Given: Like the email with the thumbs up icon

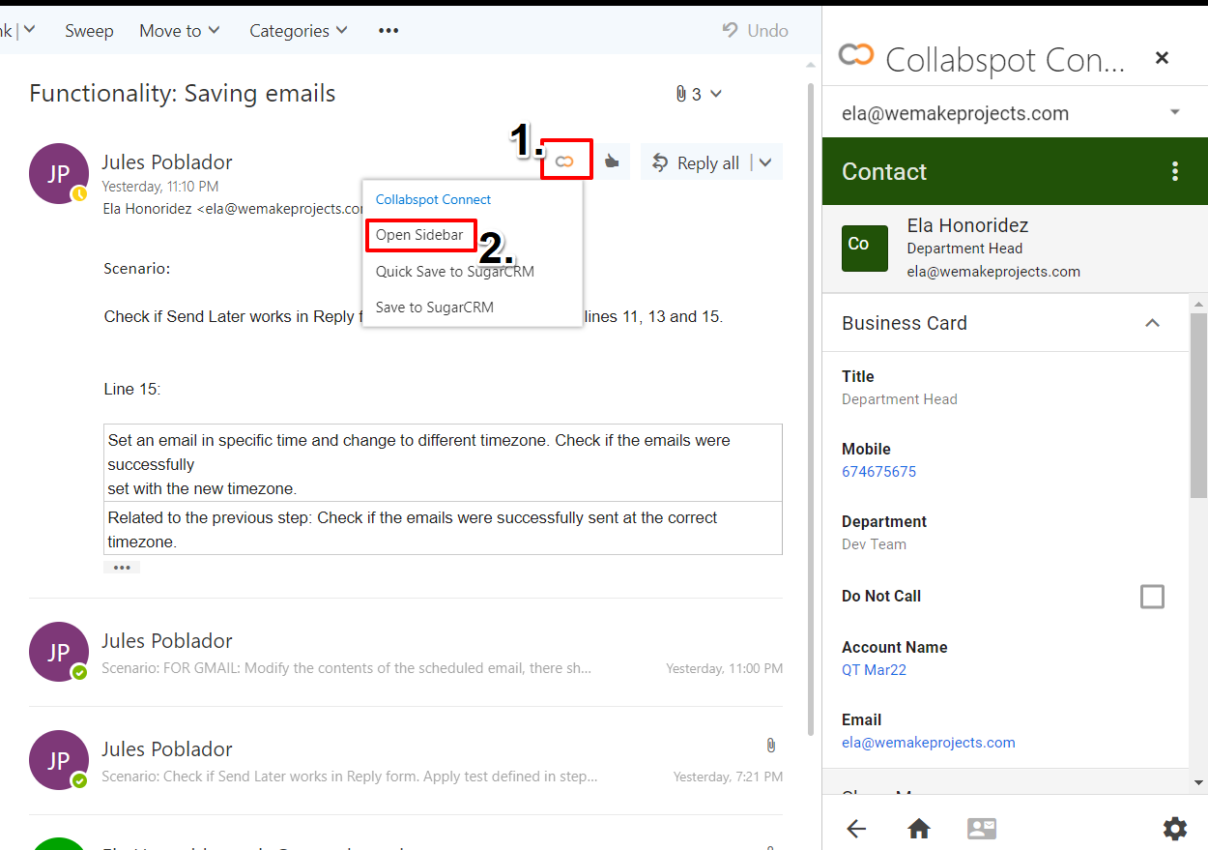Looking at the screenshot, I should point(613,161).
